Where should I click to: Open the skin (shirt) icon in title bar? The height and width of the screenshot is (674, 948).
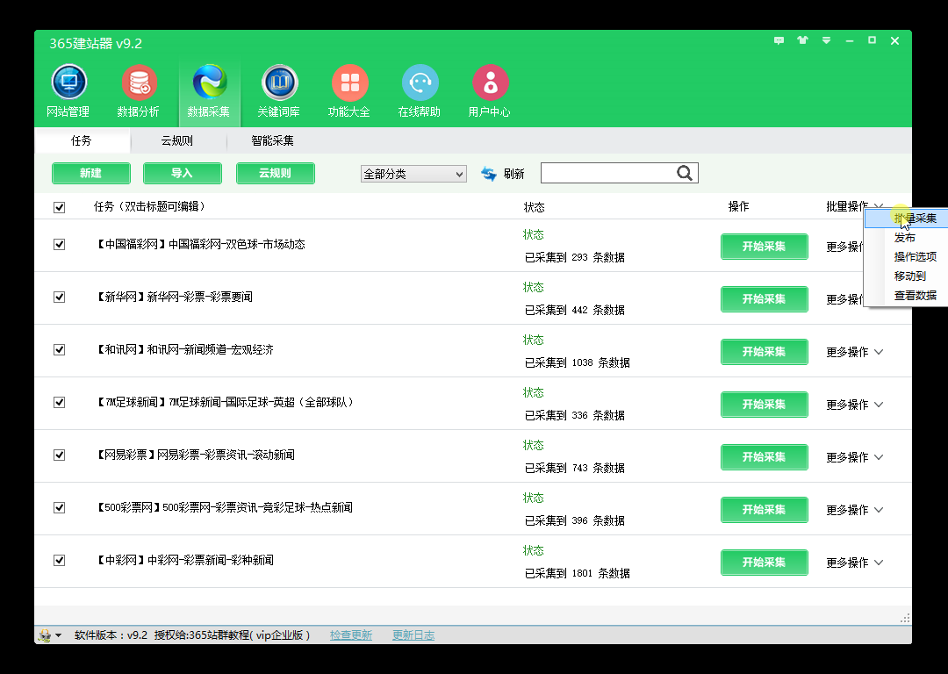(802, 40)
